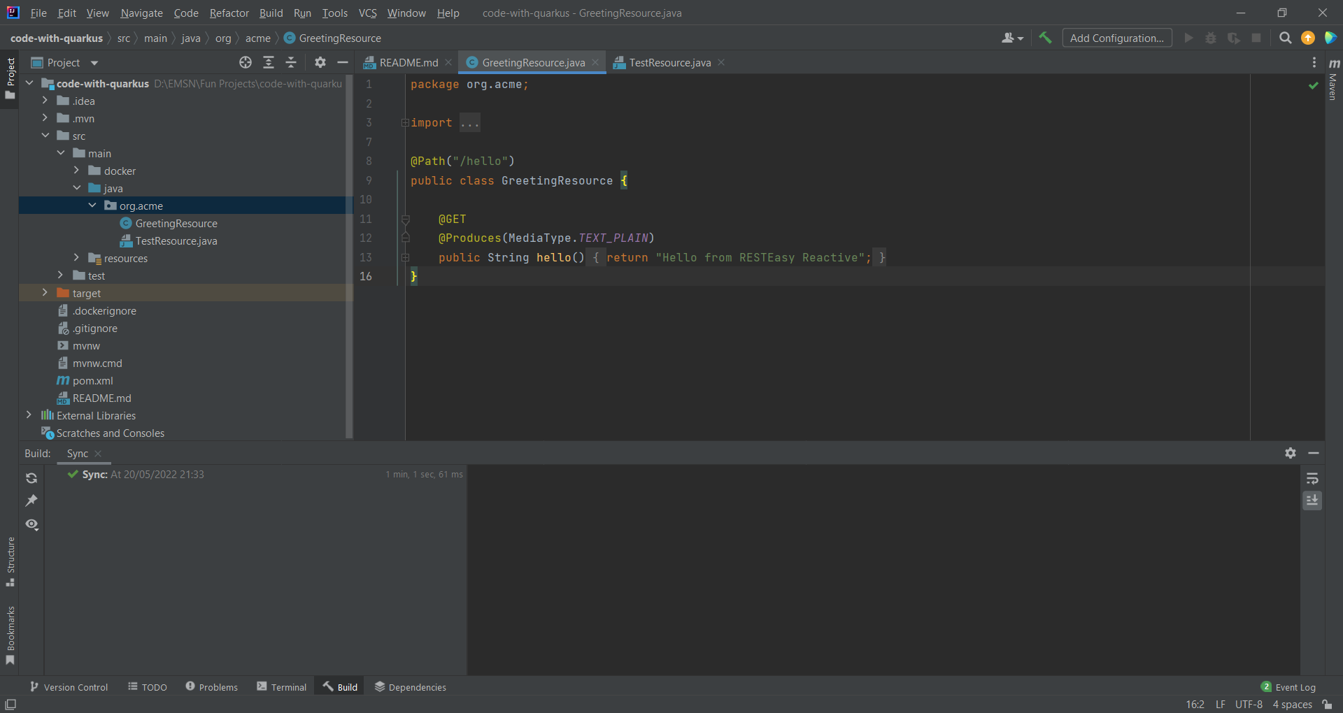Open the Dependencies tool window
This screenshot has height=713, width=1343.
(x=410, y=687)
